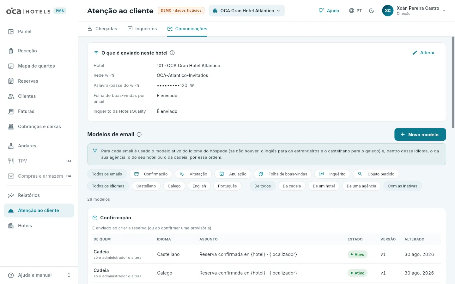
Task: Open Reservas in the sidebar
Action: coord(39,81)
